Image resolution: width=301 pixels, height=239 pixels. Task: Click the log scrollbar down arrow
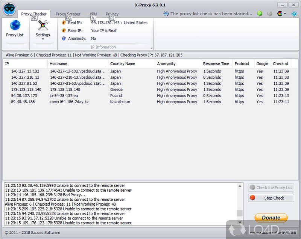(240, 222)
